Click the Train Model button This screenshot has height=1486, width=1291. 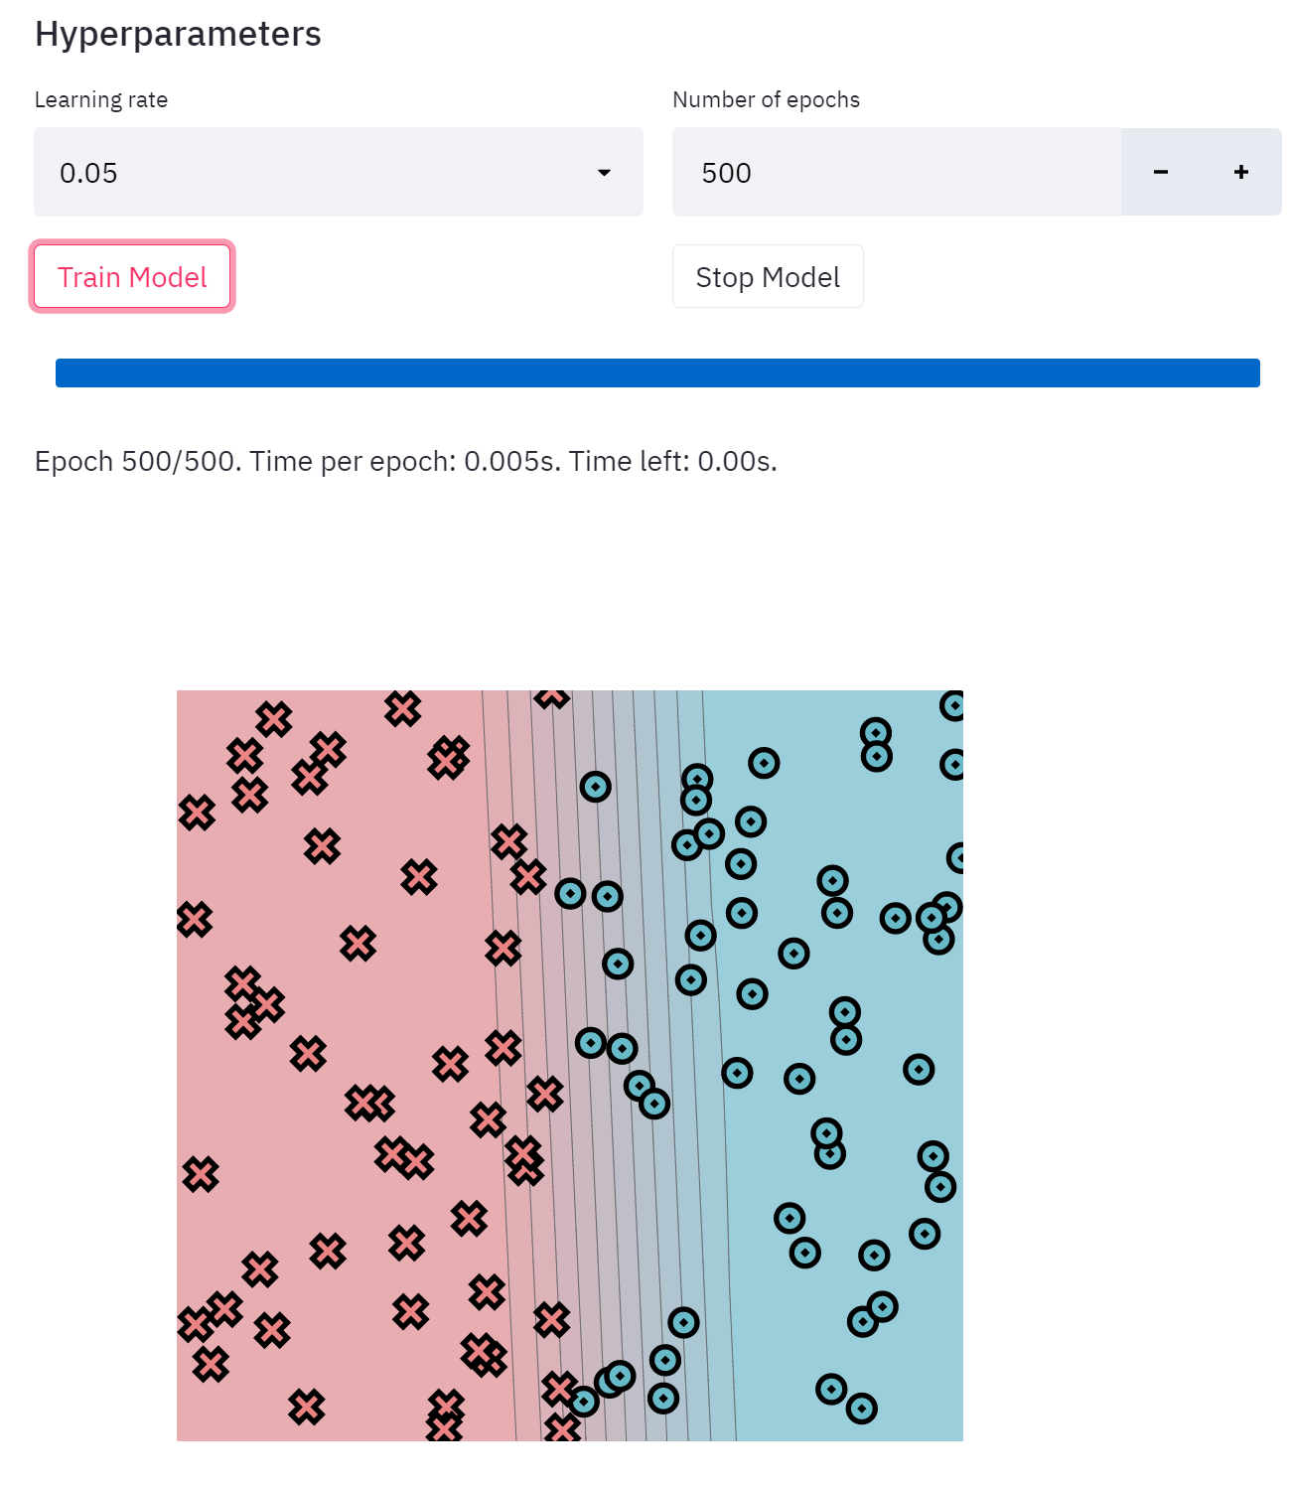tap(131, 276)
